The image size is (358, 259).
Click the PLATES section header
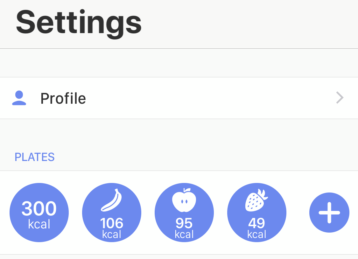(34, 157)
